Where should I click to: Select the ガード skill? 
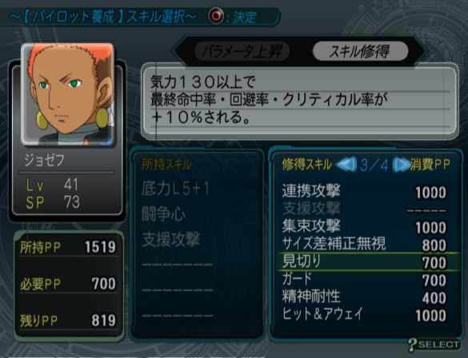pos(365,280)
